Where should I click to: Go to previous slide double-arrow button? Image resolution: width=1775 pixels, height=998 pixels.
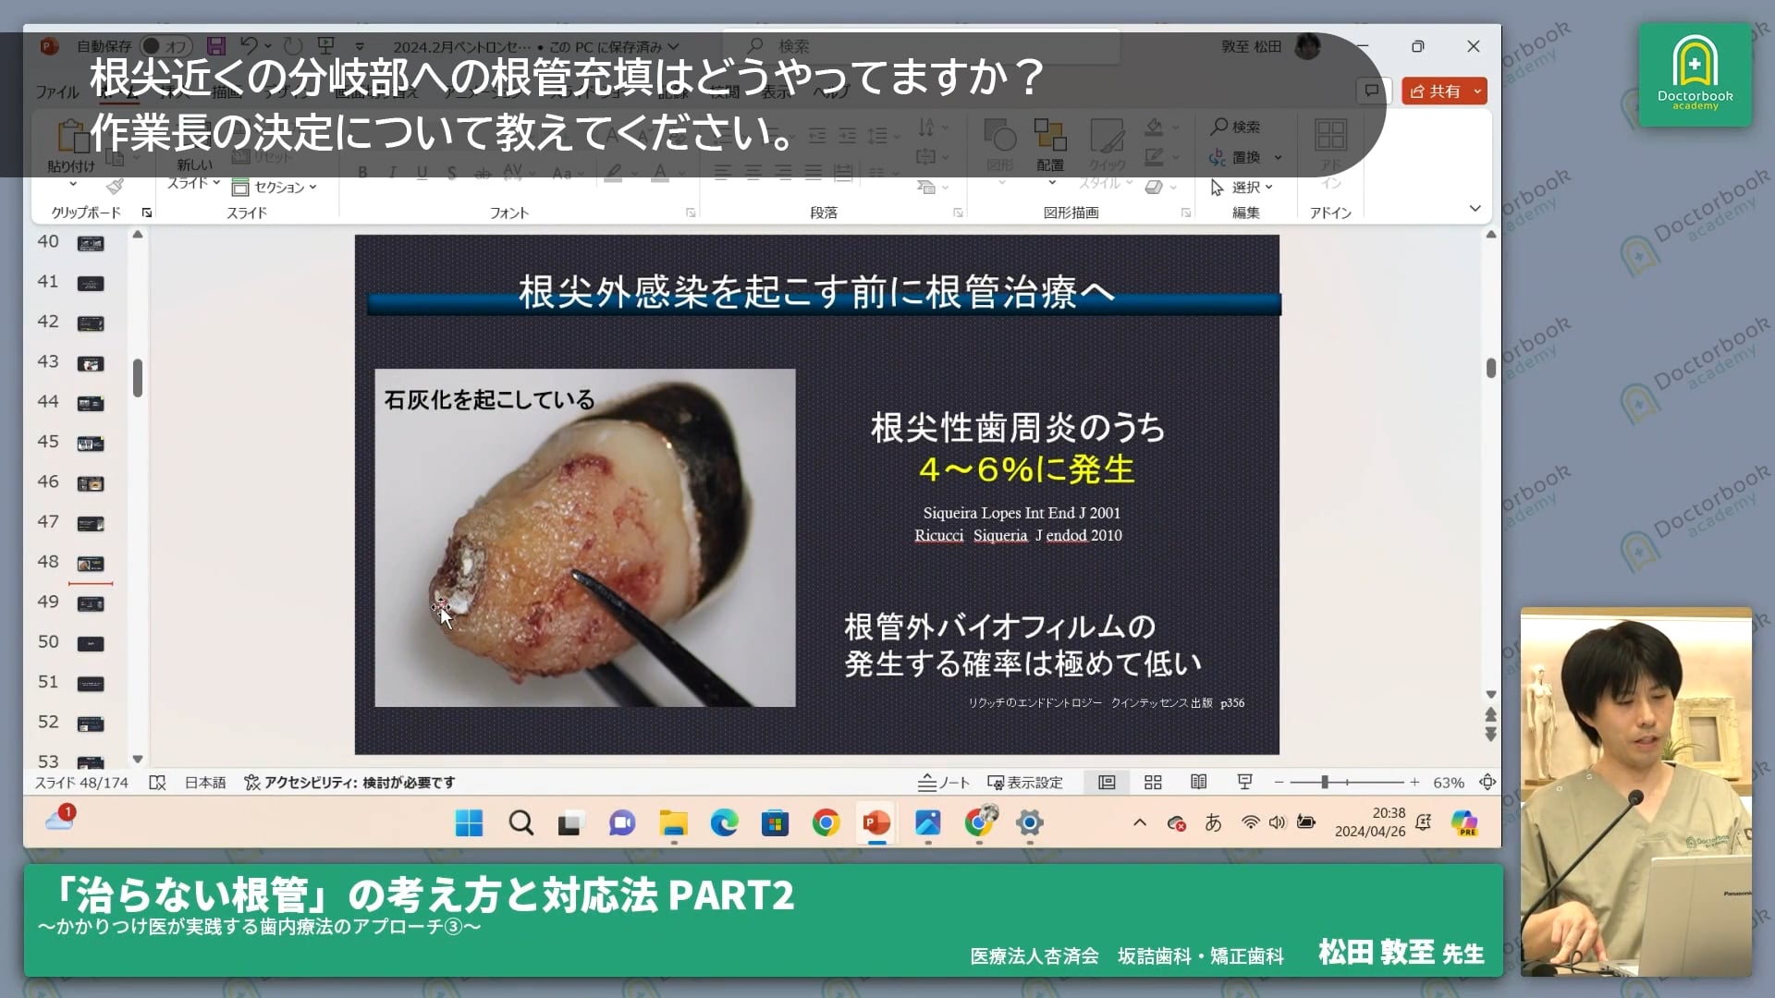point(1490,714)
